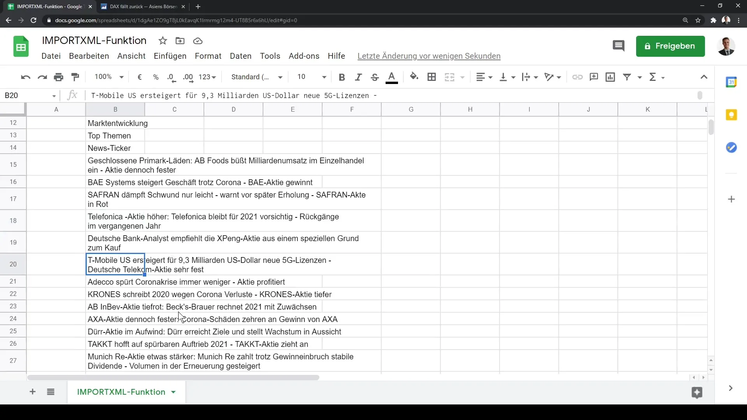The image size is (747, 420).
Task: Click the Explore button bottom right
Action: tap(697, 392)
